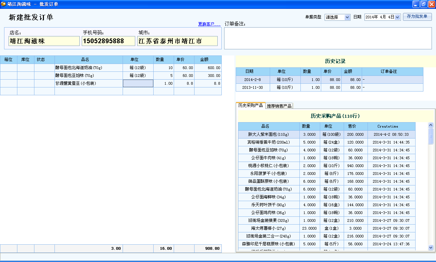Click the 手机号码 field
Image resolution: width=436 pixels, height=262 pixels.
coord(108,41)
